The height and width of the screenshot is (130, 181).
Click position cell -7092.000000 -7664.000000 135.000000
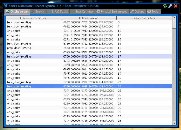click(x=88, y=27)
